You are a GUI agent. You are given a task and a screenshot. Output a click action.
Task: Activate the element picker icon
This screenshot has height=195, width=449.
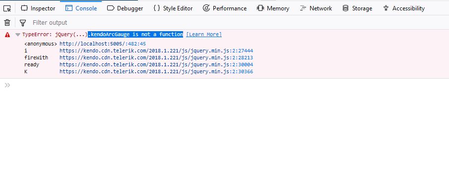pos(7,8)
